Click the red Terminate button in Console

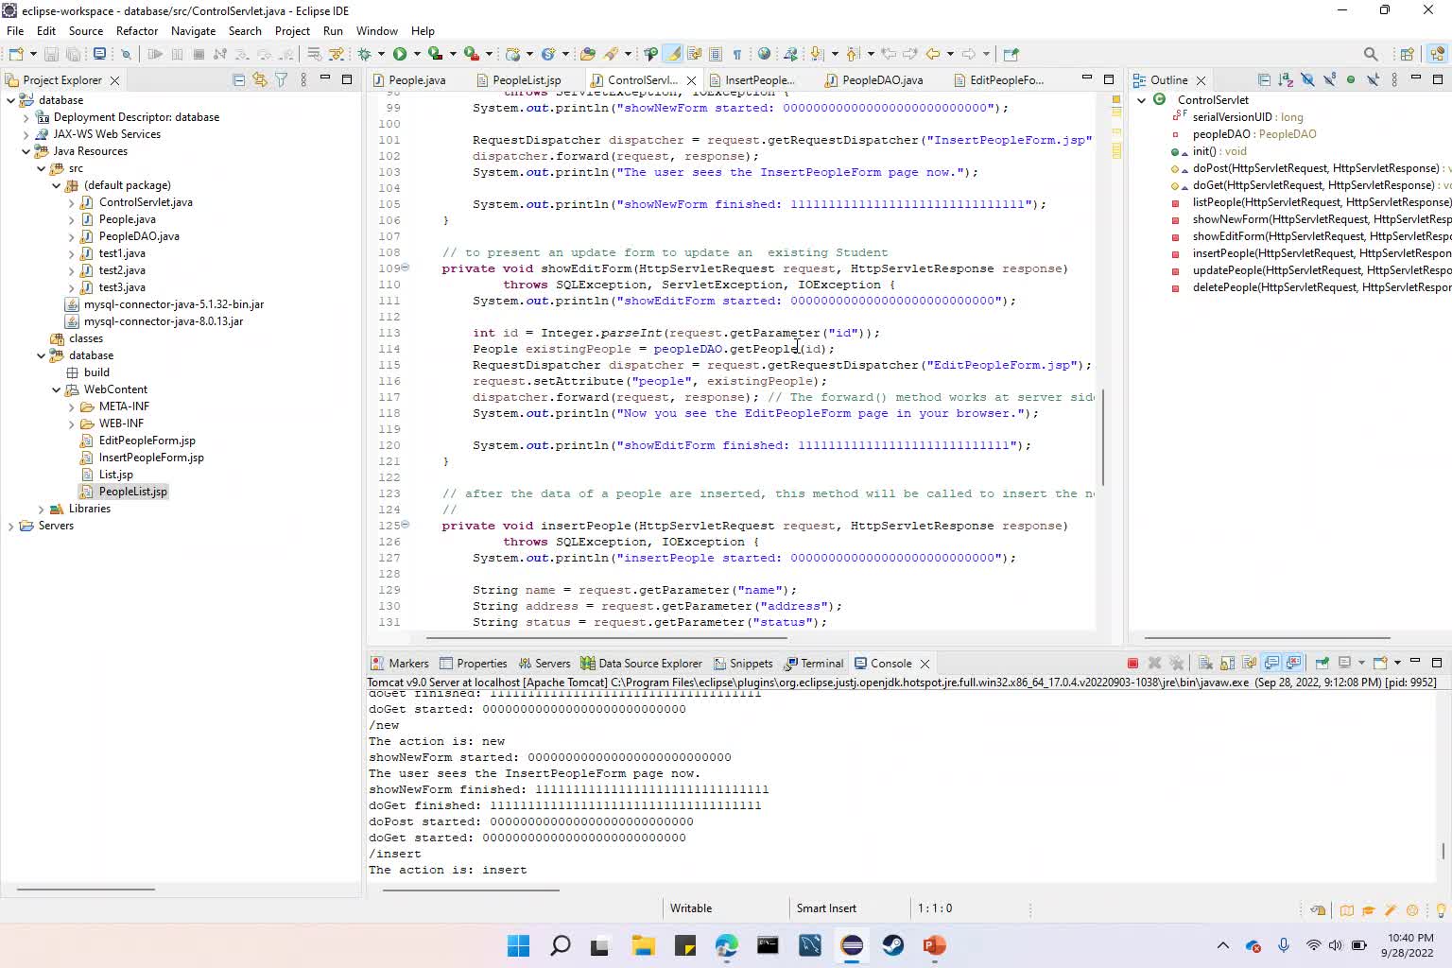click(1132, 663)
